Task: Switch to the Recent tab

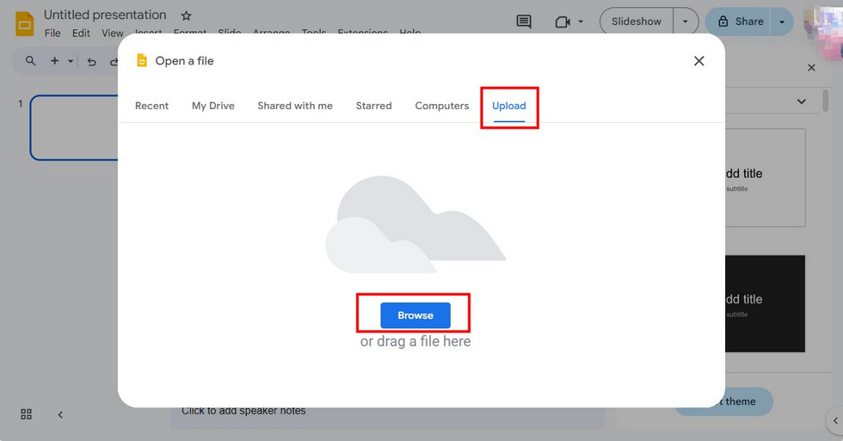Action: pos(151,106)
